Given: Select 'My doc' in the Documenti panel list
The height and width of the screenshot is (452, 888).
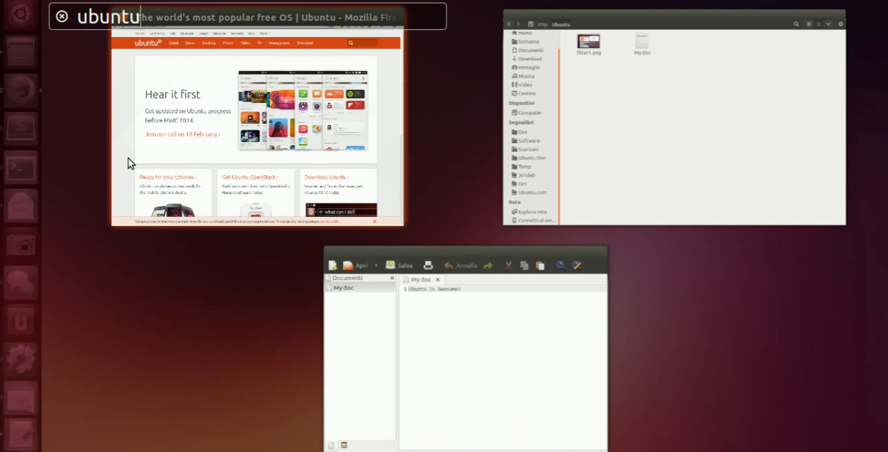Looking at the screenshot, I should (x=361, y=288).
